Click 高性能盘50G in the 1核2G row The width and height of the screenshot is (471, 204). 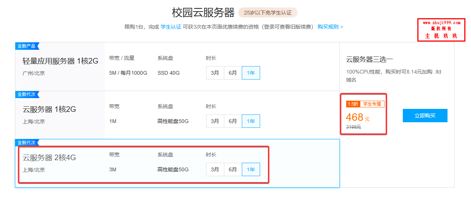coord(173,122)
